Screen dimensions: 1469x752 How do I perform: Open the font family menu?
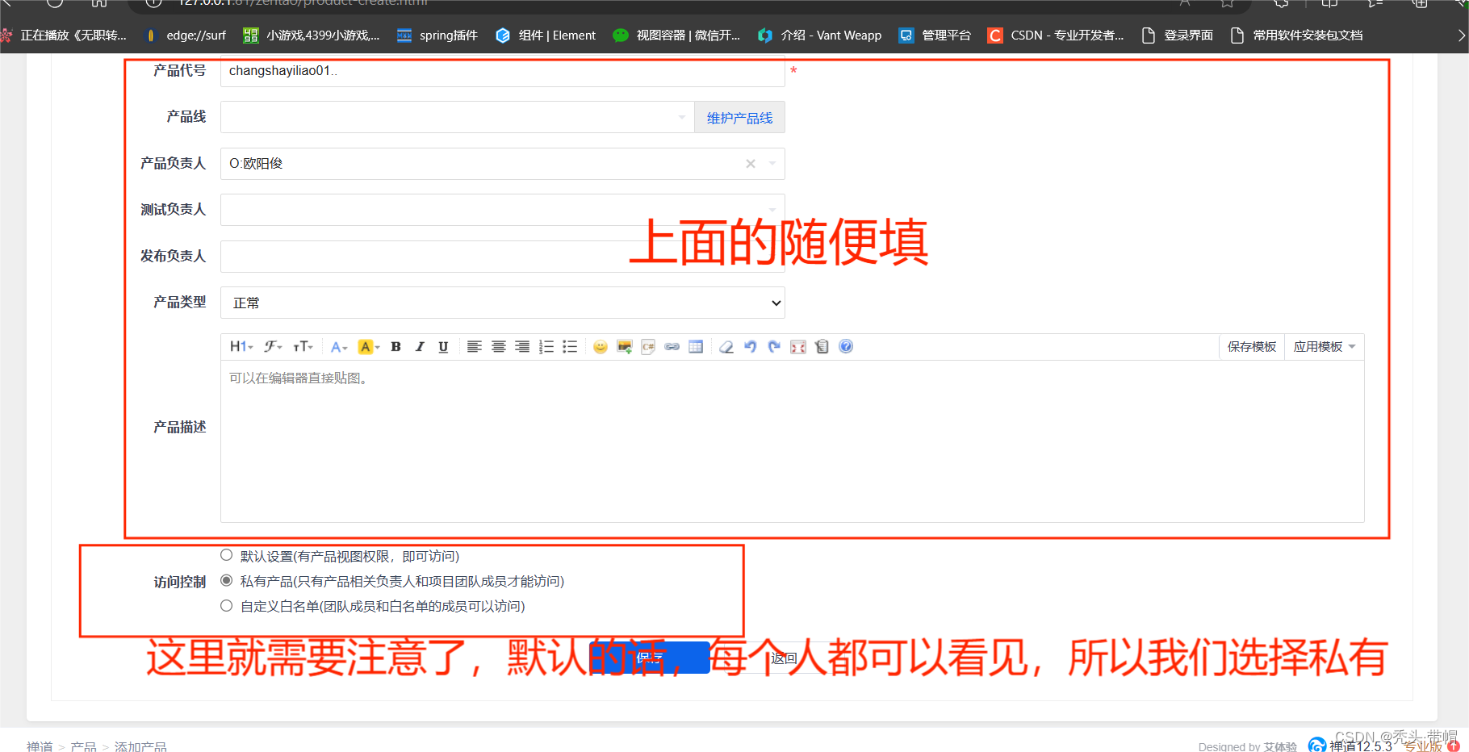pos(273,346)
